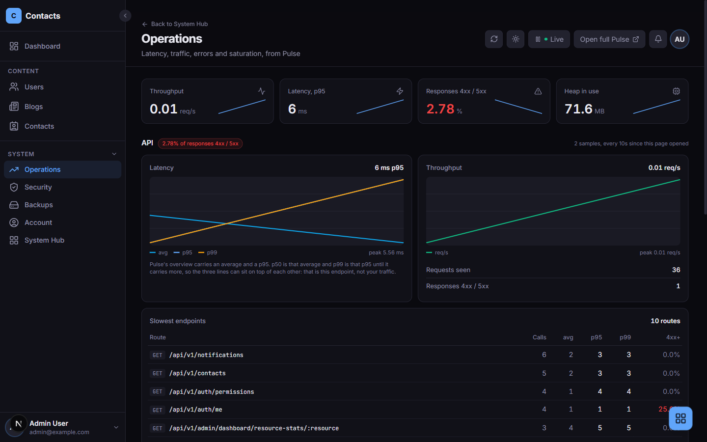Collapse the SYSTEM section chevron
Viewport: 707px width, 442px height.
click(x=114, y=154)
